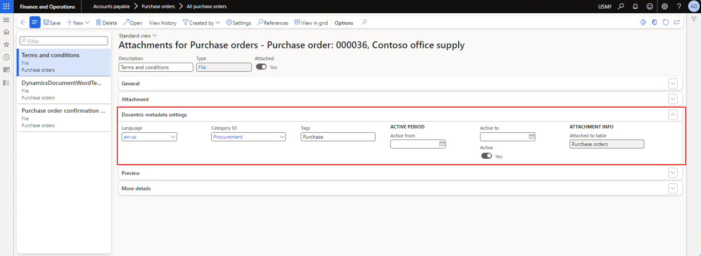
Task: Open the New dropdown in action pane
Action: (78, 23)
